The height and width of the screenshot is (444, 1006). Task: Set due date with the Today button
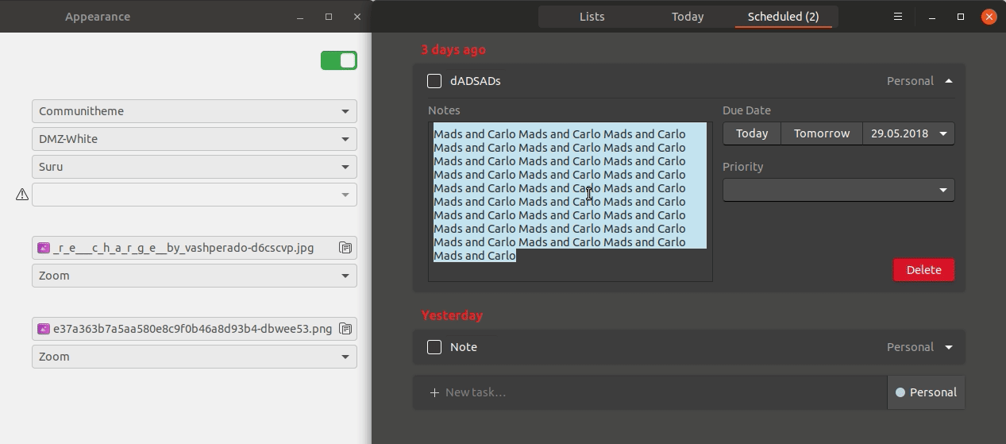pos(752,133)
